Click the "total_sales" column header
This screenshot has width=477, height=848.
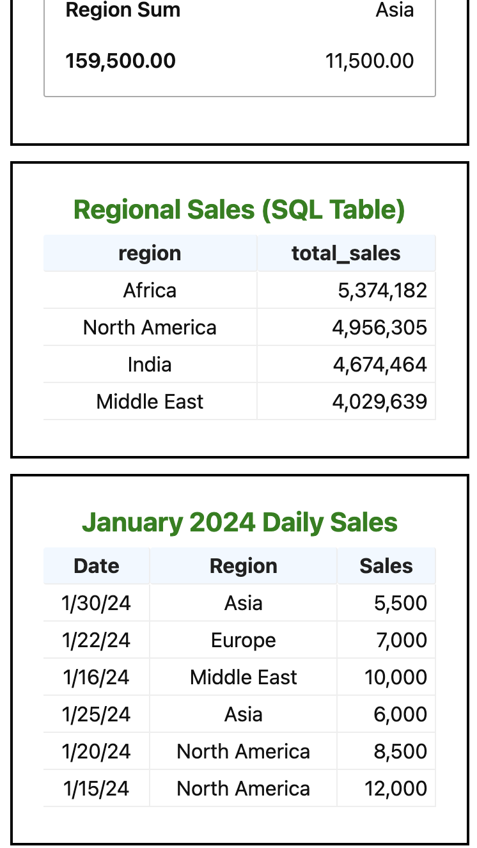[346, 253]
